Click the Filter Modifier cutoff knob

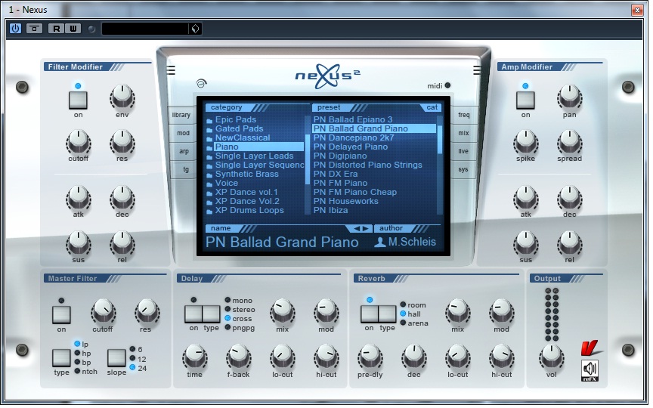pos(79,141)
